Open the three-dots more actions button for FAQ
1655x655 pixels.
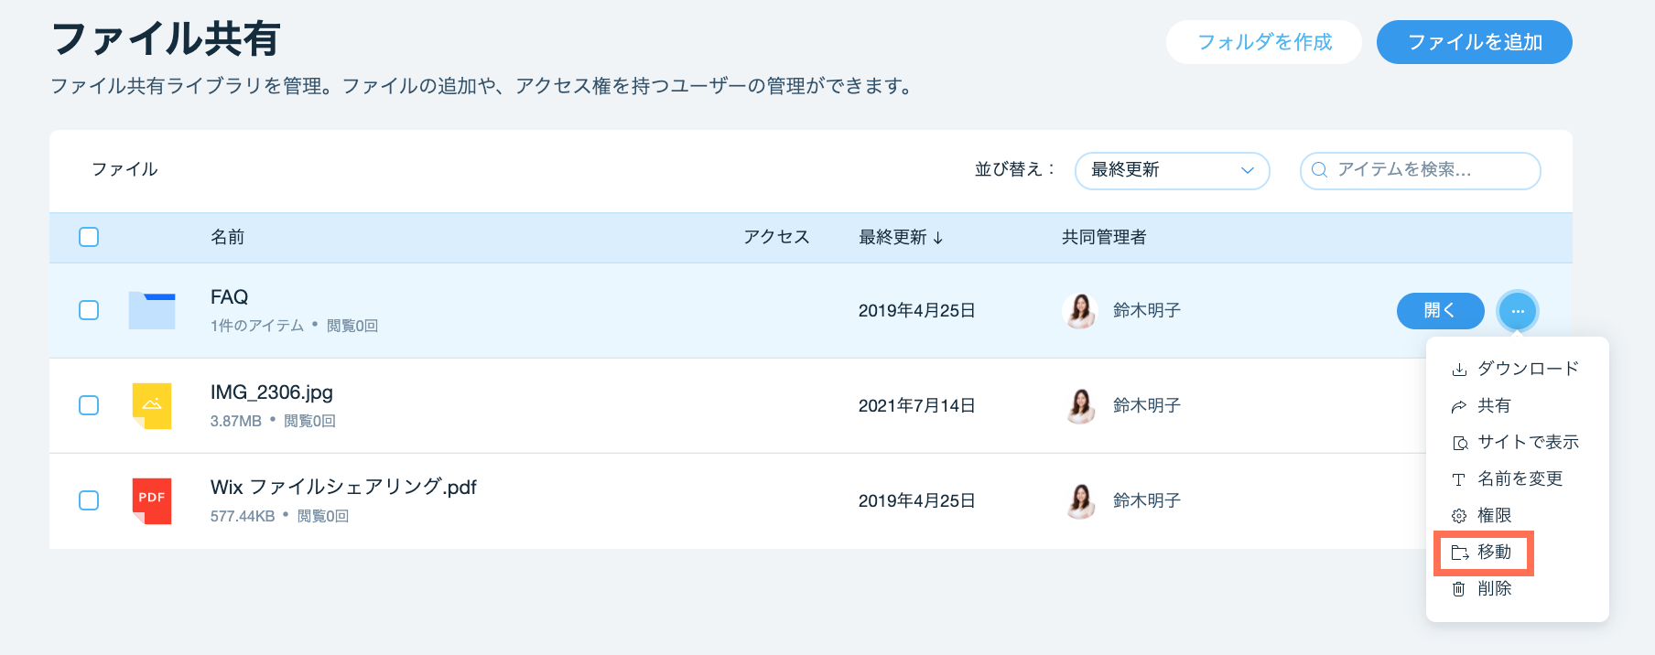point(1518,311)
